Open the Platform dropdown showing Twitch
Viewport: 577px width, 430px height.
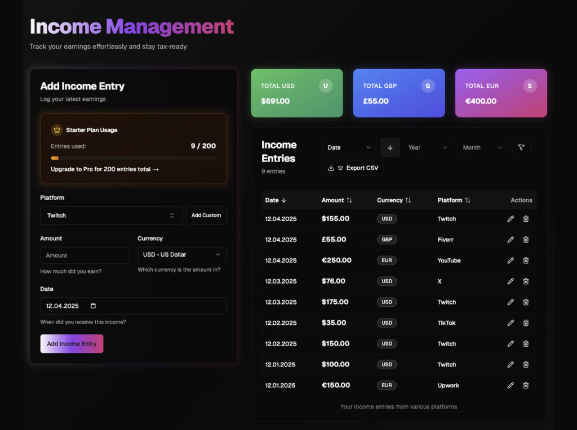click(111, 216)
